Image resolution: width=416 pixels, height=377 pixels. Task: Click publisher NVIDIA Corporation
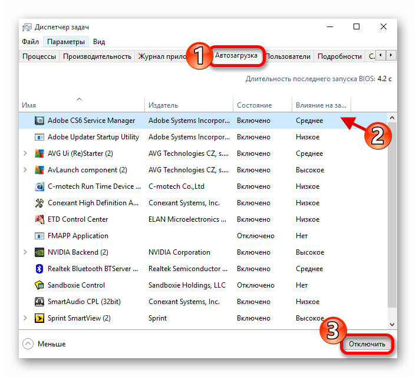(x=179, y=252)
